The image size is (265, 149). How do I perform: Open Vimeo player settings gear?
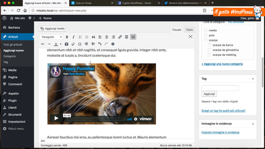135,119
